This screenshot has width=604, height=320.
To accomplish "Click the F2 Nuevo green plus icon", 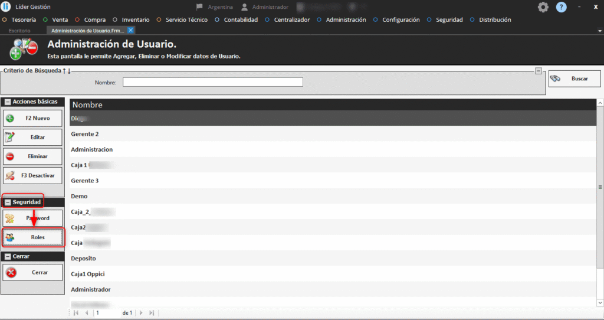I will (x=10, y=118).
